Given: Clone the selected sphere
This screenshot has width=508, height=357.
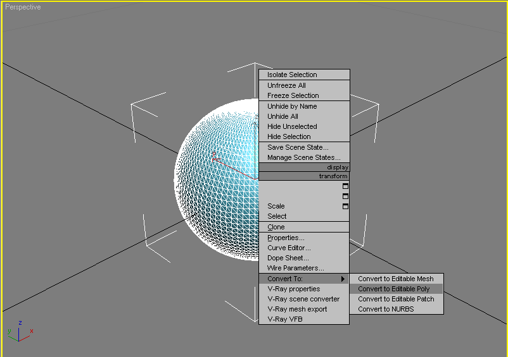Looking at the screenshot, I should point(304,227).
